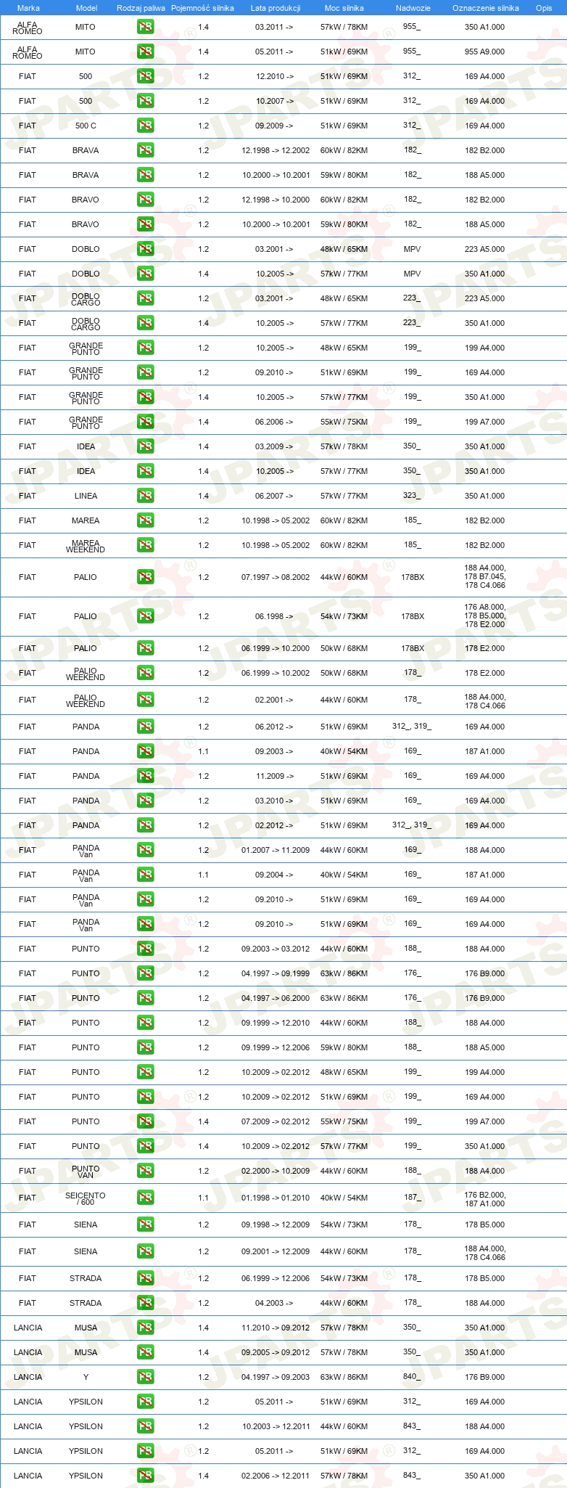Viewport: 567px width, 1488px height.
Task: Click fuel icon in Fiat Marea 1.2 row (not Weekend)
Action: point(145,520)
